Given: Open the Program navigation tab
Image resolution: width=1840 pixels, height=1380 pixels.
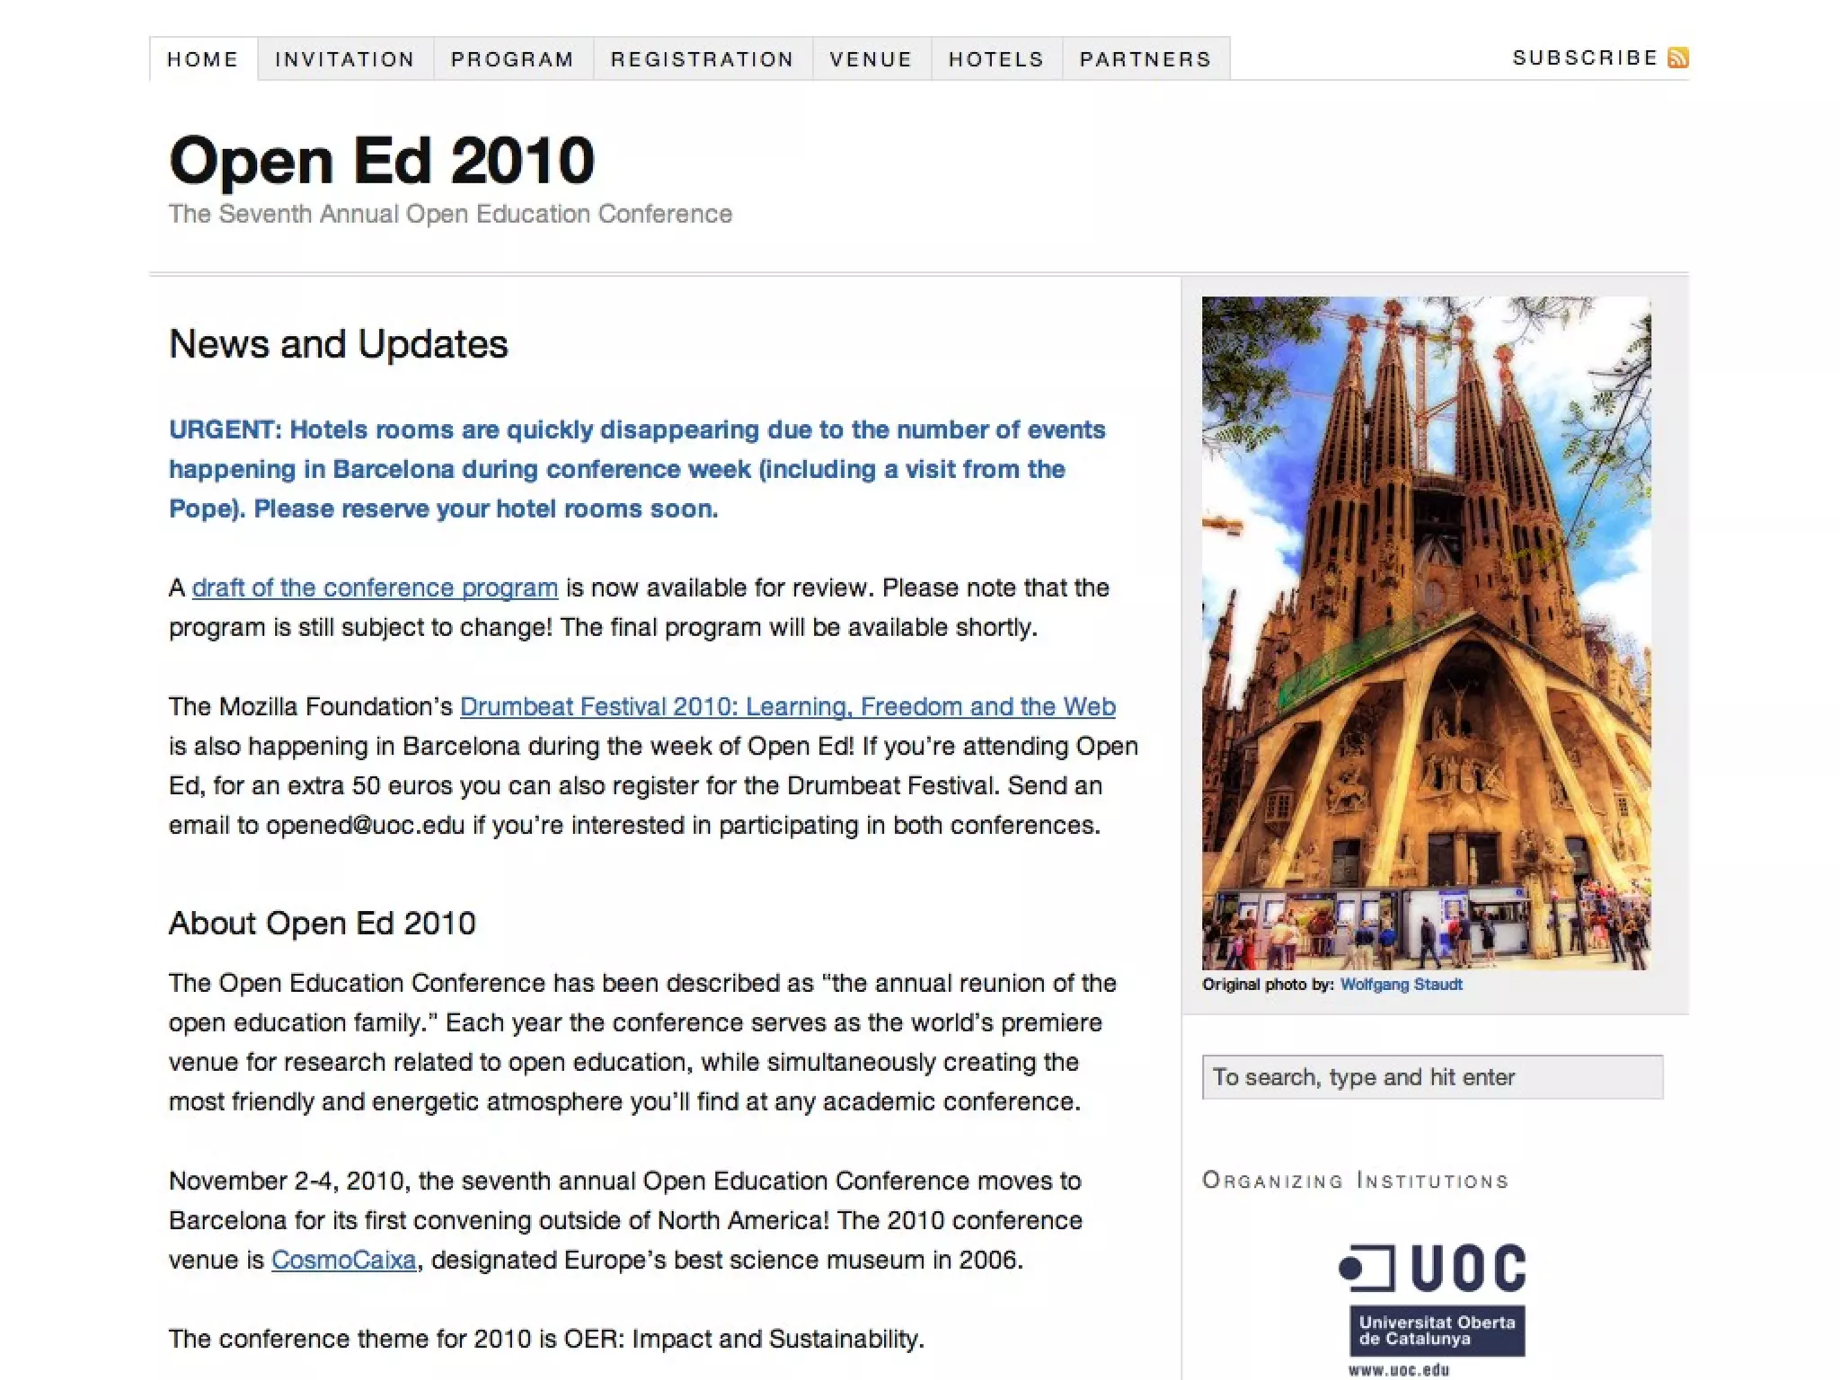Looking at the screenshot, I should [x=512, y=59].
